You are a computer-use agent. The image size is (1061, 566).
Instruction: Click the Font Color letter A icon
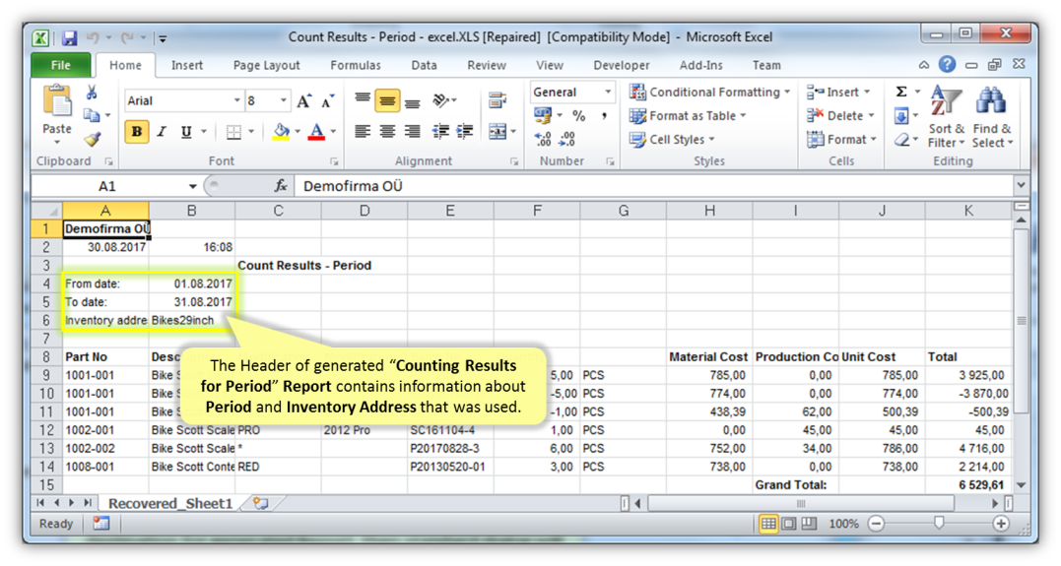coord(316,132)
